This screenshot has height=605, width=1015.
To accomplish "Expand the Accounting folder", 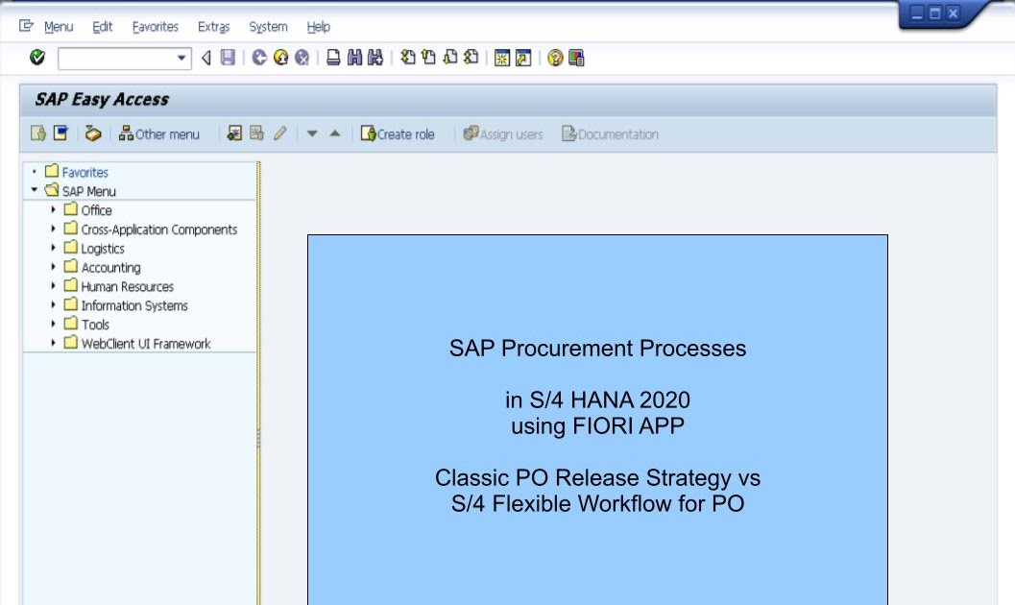I will point(54,267).
